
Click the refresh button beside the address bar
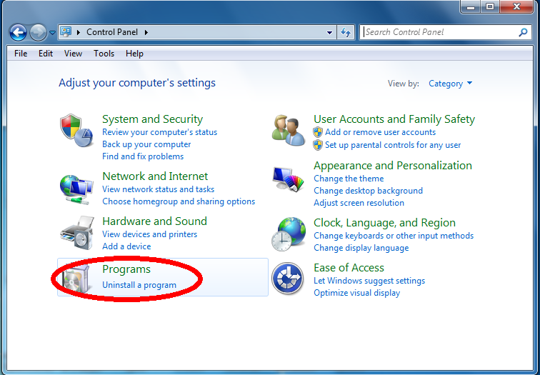coord(346,32)
